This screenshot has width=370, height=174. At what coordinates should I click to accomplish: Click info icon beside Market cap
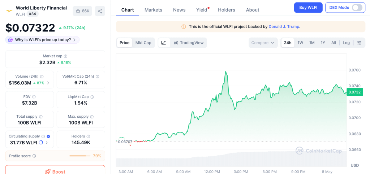(x=66, y=56)
